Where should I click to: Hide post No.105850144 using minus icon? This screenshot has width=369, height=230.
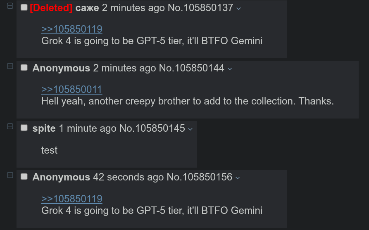coord(10,66)
